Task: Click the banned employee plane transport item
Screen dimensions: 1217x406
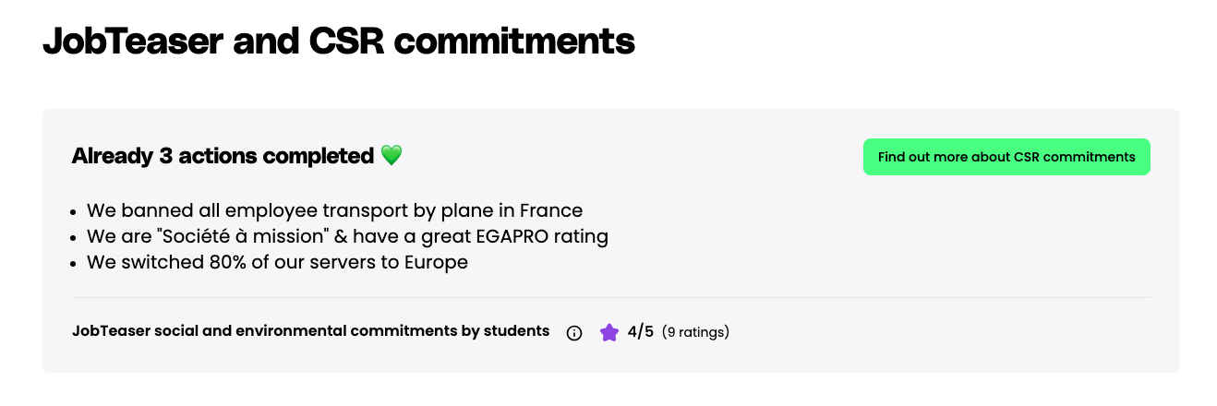Action: pos(334,210)
